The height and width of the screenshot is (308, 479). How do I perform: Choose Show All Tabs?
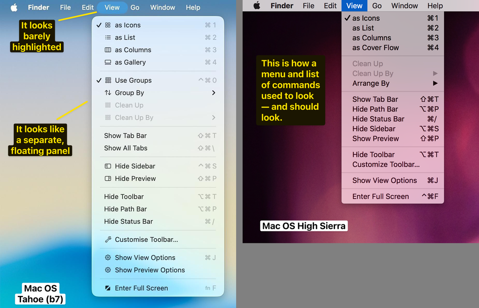click(x=158, y=148)
